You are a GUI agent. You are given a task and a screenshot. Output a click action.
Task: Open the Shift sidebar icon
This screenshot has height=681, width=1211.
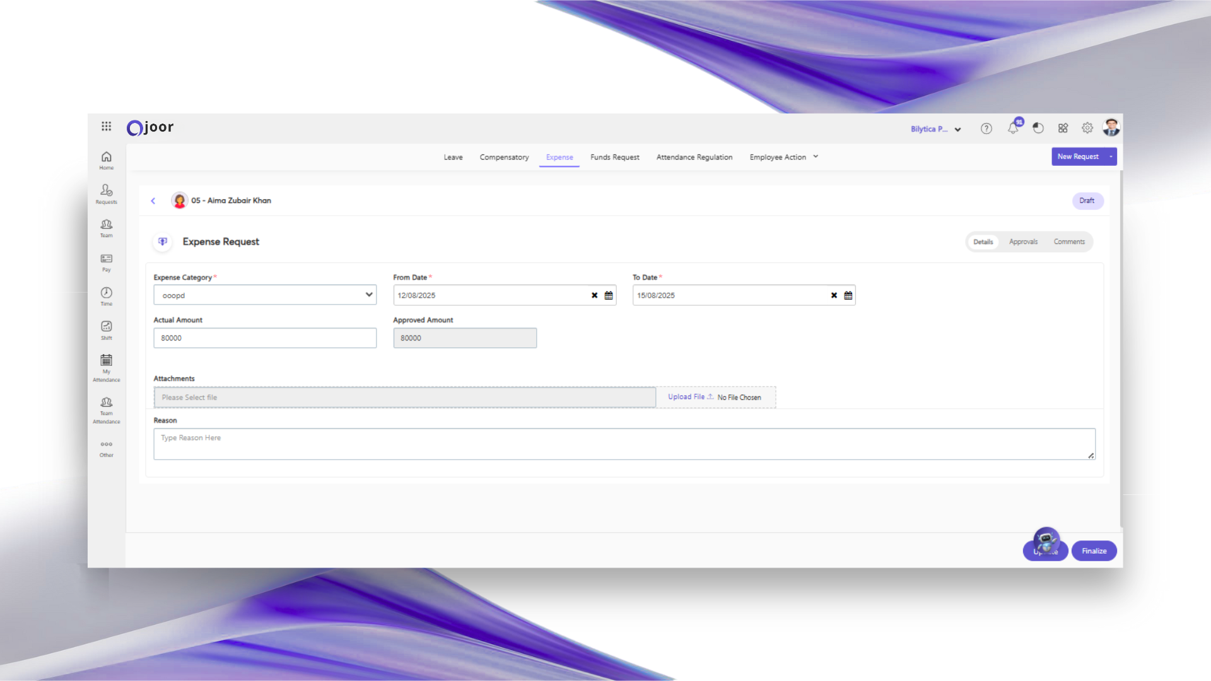tap(106, 330)
